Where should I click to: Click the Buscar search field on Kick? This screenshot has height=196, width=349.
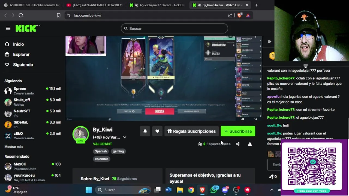click(x=174, y=28)
